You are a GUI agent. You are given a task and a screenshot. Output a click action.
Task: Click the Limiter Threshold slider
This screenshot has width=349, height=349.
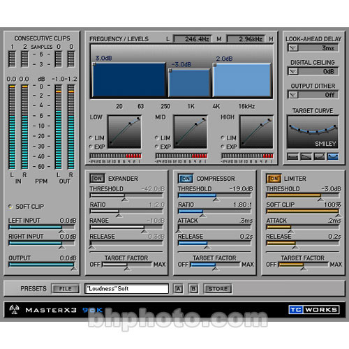click(303, 195)
